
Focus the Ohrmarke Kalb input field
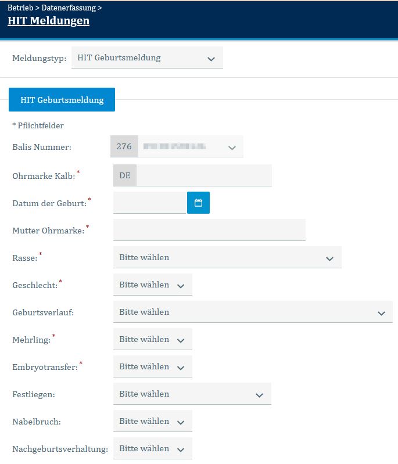tap(204, 175)
